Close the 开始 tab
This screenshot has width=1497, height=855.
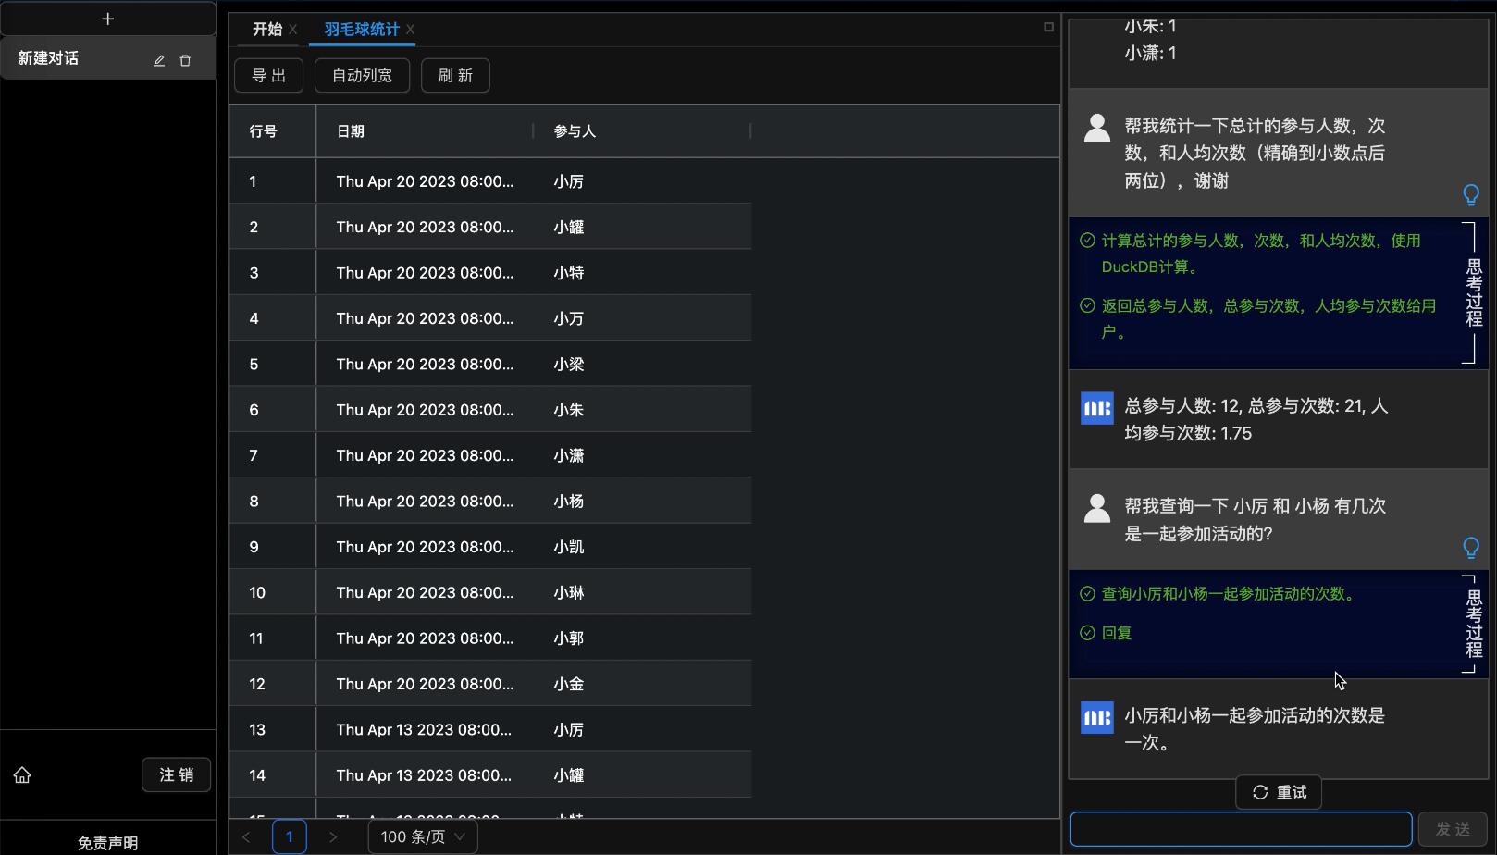(292, 30)
